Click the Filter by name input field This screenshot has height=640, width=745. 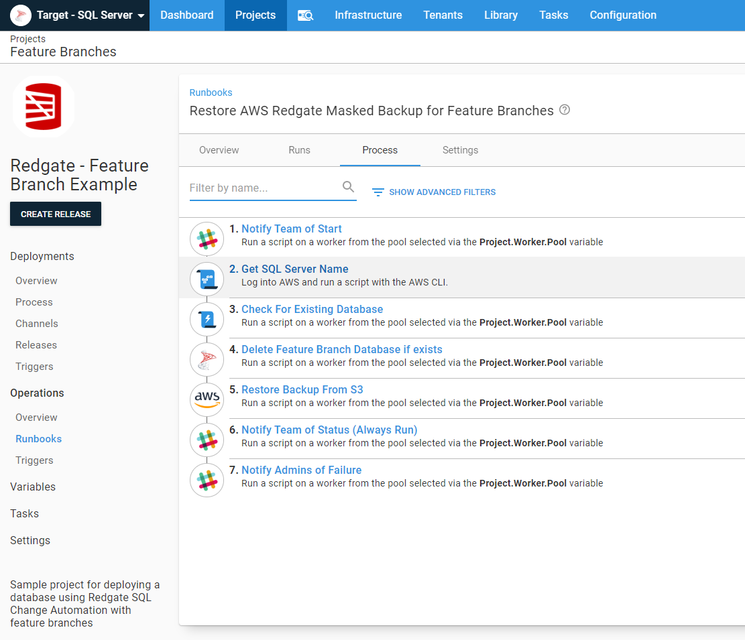pyautogui.click(x=264, y=188)
